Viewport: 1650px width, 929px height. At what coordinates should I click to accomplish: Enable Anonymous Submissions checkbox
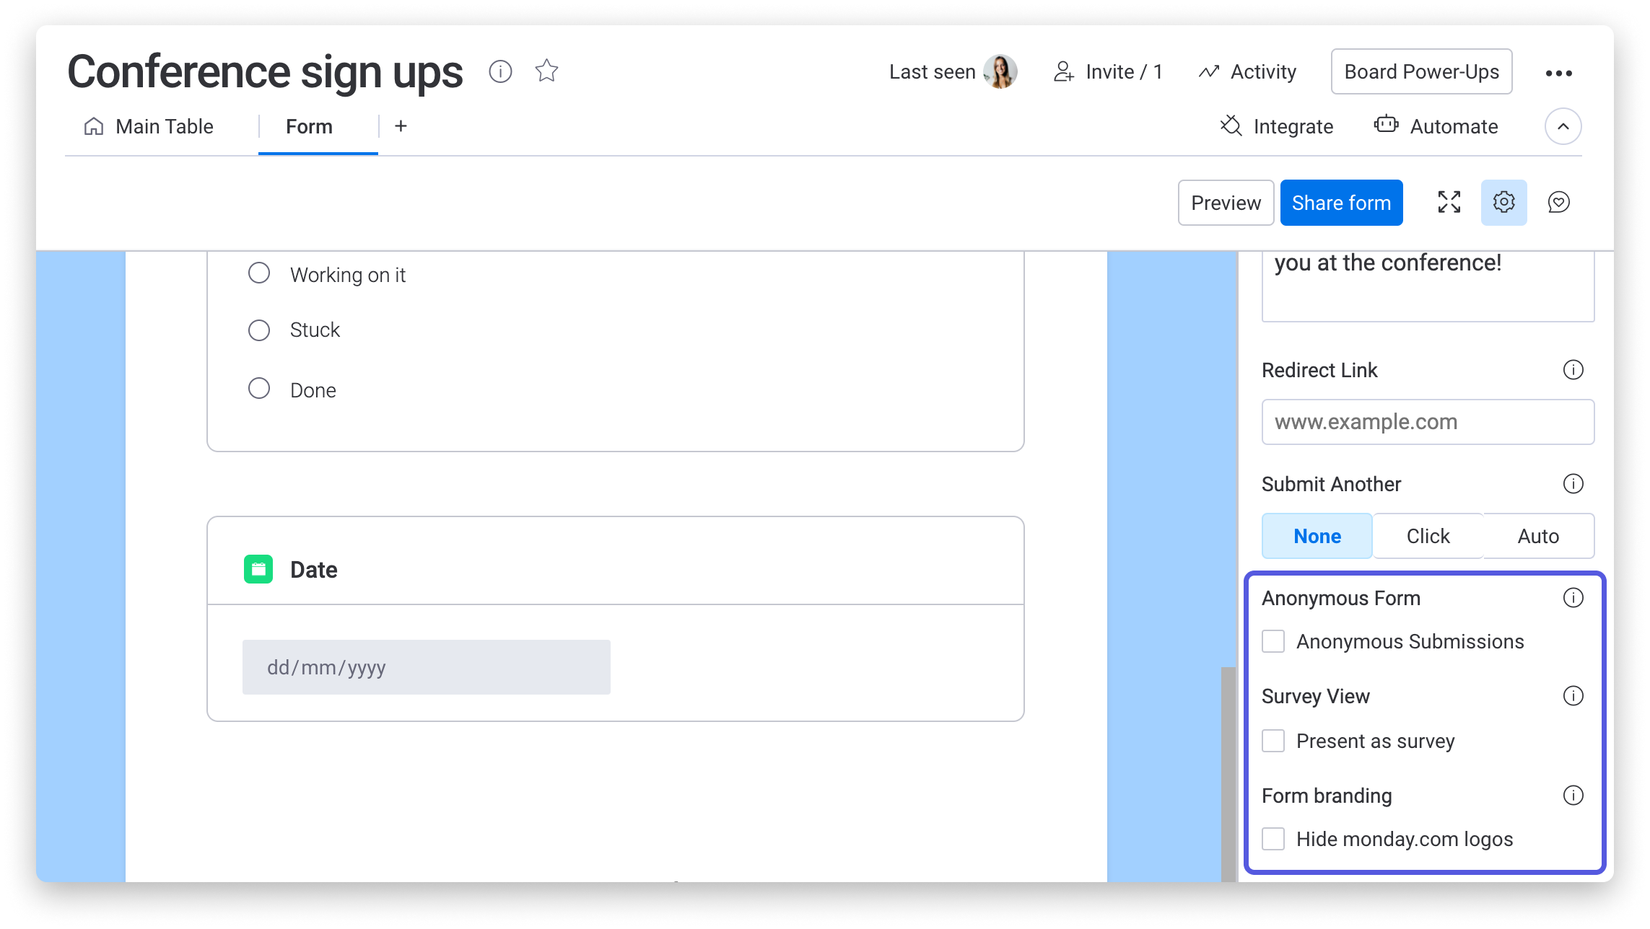[1274, 641]
